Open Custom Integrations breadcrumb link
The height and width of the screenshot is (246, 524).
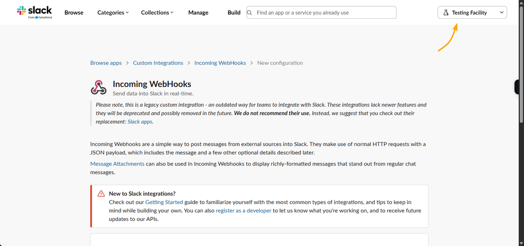click(158, 63)
